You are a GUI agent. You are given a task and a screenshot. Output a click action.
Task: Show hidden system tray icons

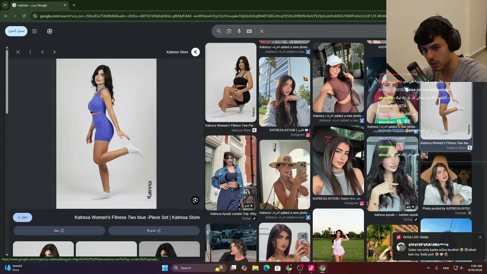click(428, 268)
